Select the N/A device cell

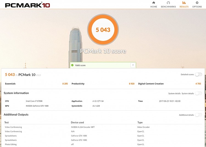click(73, 131)
